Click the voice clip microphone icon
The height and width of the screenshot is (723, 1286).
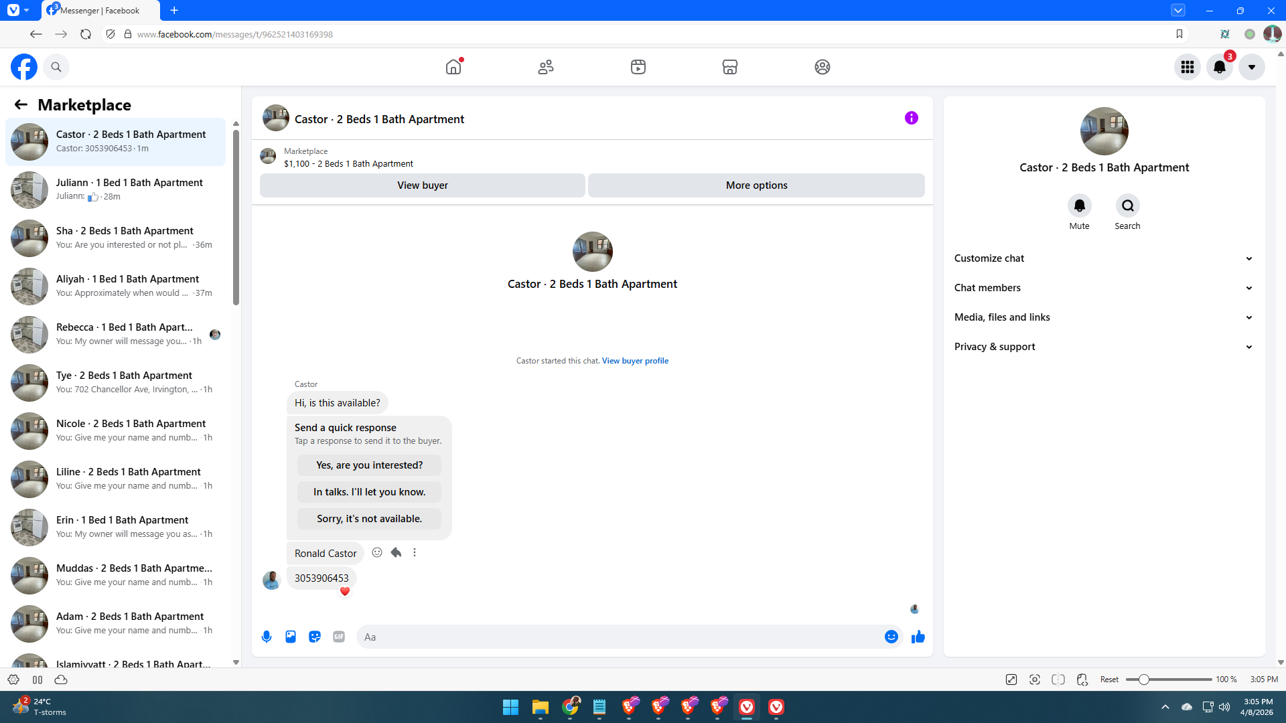267,637
